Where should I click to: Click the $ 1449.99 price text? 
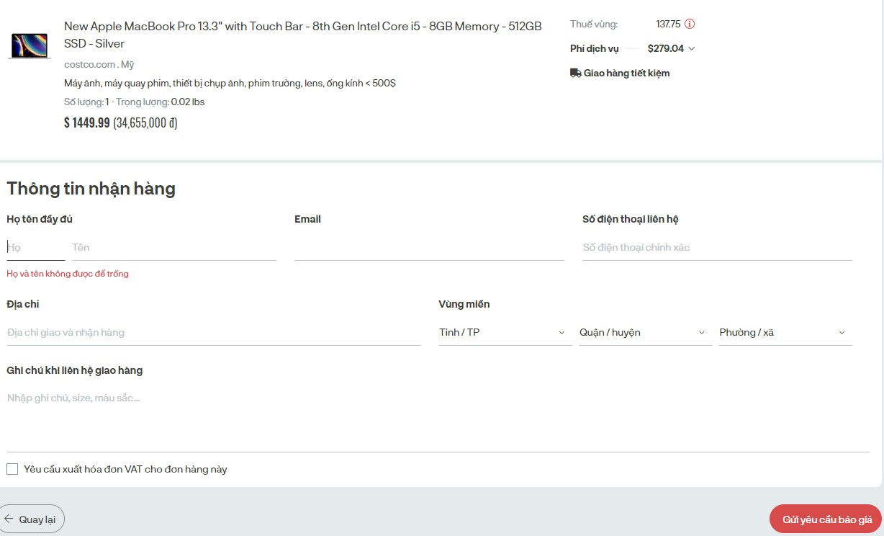coord(87,122)
